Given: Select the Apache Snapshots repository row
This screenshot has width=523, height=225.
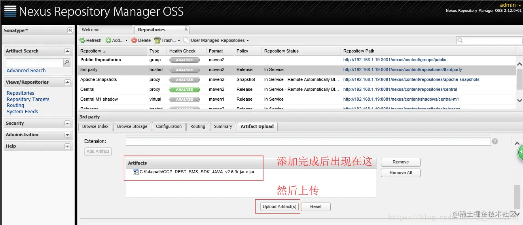Looking at the screenshot, I should 297,80.
